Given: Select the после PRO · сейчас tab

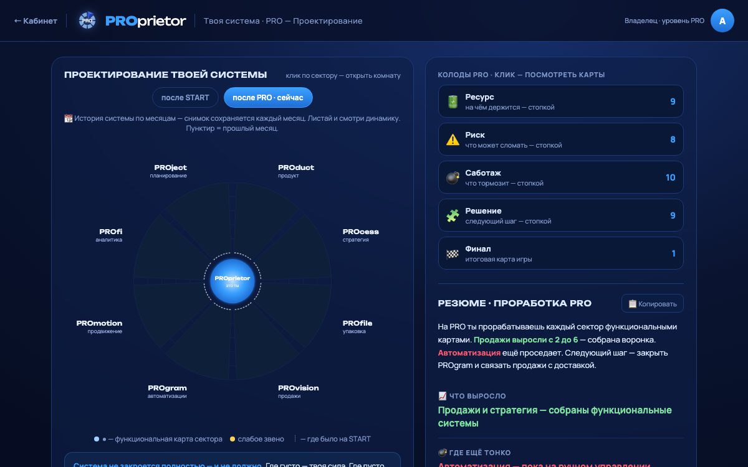Looking at the screenshot, I should 268,98.
